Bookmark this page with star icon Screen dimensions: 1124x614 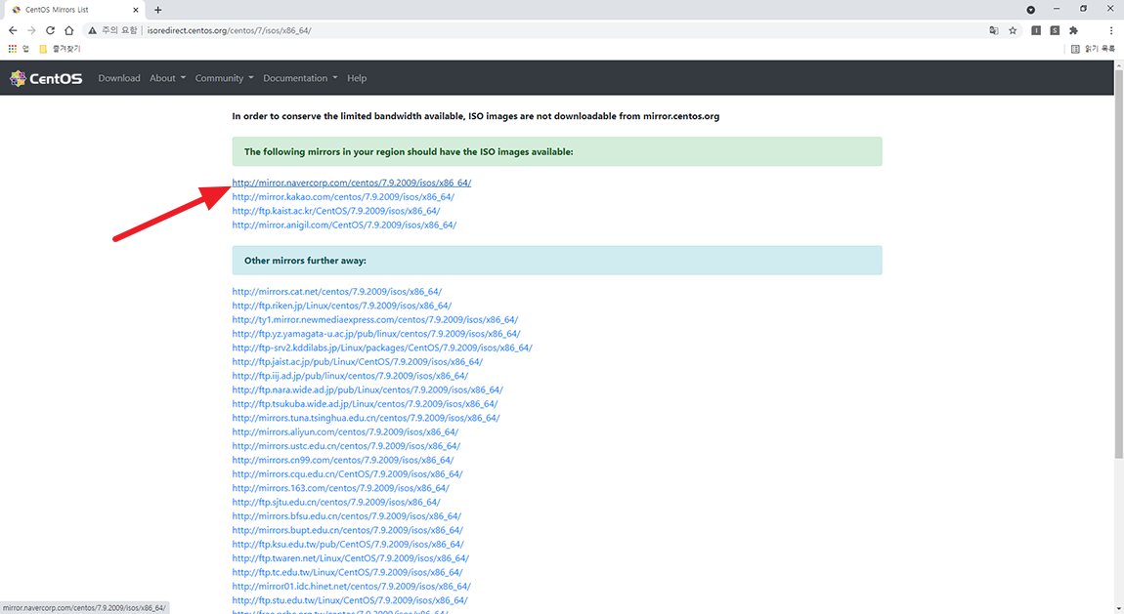[x=1013, y=31]
